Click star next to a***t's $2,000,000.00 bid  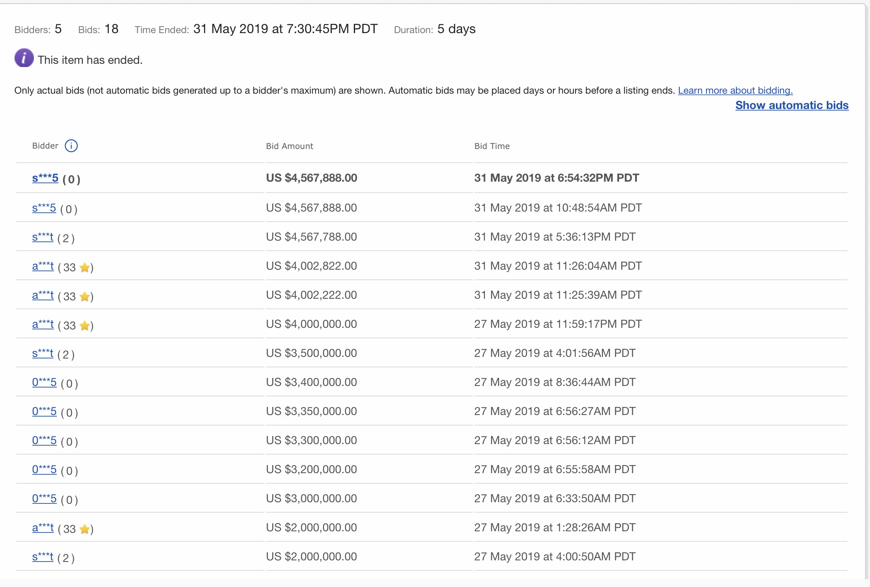click(x=84, y=529)
